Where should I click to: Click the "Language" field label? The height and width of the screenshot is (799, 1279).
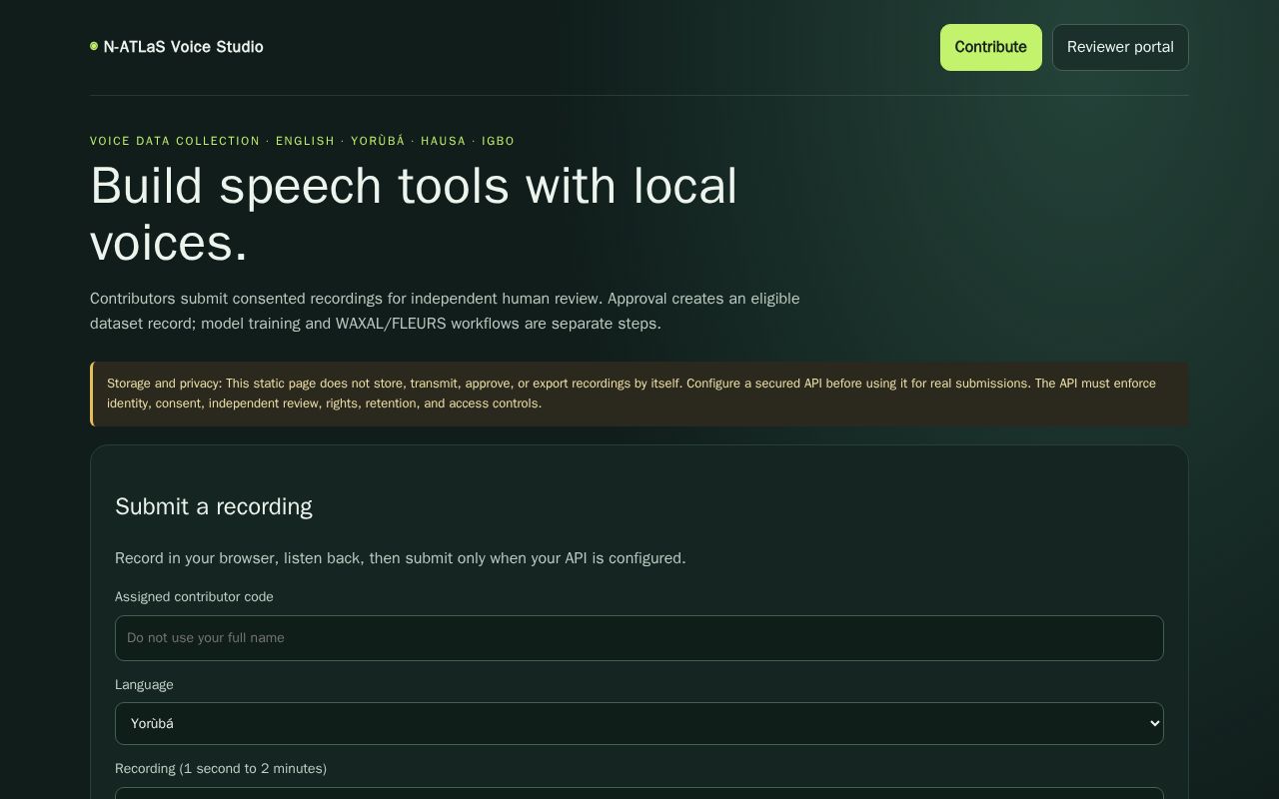144,685
